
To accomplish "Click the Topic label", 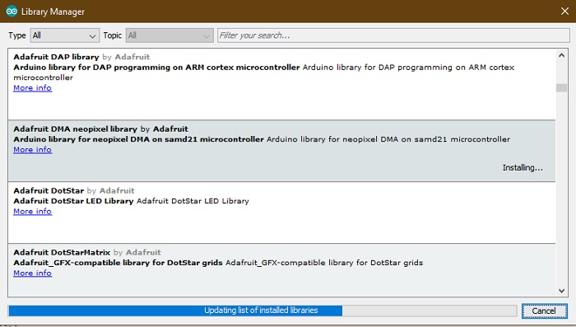I will (113, 35).
